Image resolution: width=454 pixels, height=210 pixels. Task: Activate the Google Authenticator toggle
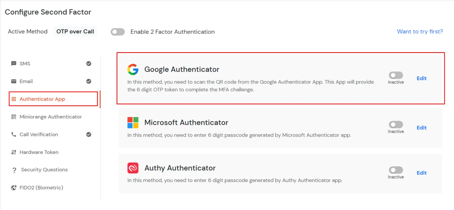click(x=396, y=75)
